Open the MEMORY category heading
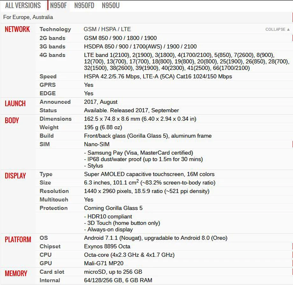 [16, 274]
